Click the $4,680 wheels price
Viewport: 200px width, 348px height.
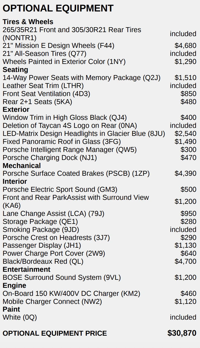click(185, 46)
